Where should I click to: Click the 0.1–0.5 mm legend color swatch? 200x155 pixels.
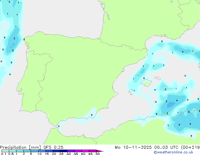[x=5, y=151]
